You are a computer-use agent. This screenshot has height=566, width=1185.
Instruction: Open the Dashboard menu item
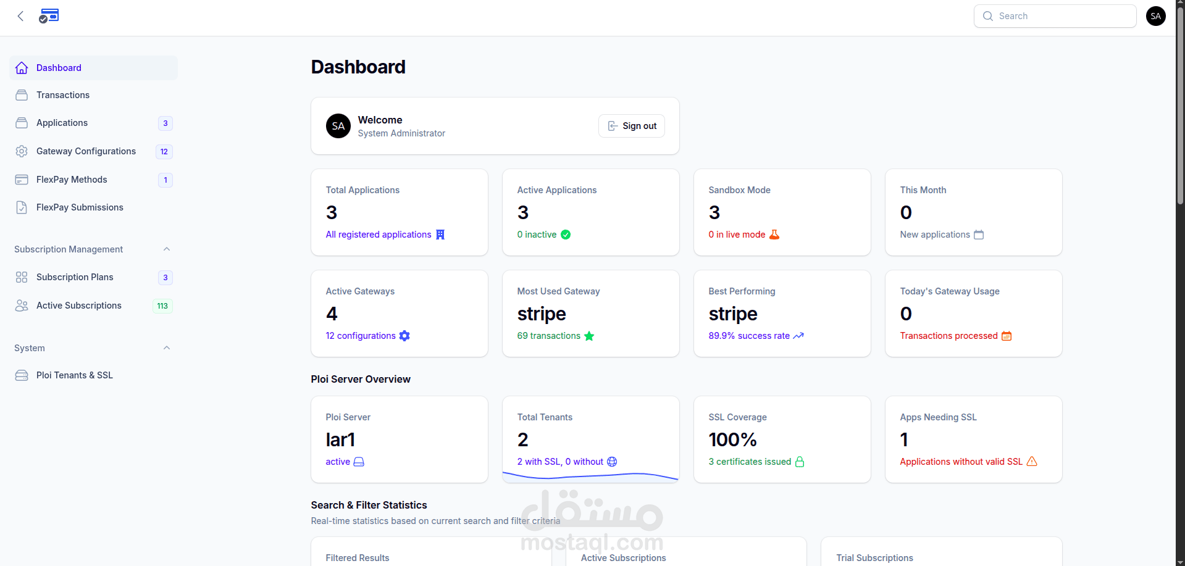pyautogui.click(x=58, y=68)
